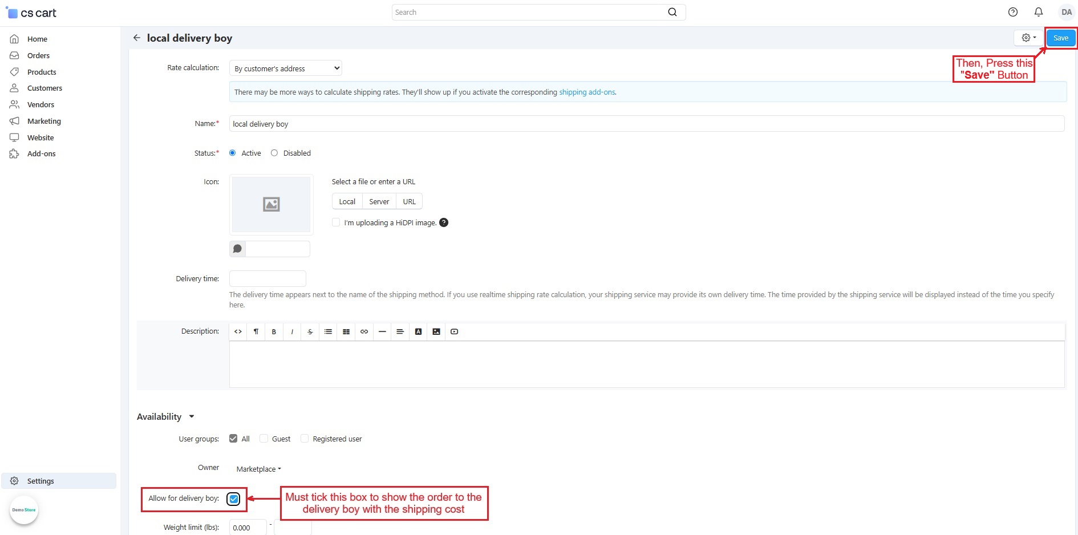
Task: Open the gear settings dropdown near Save
Action: [x=1029, y=38]
